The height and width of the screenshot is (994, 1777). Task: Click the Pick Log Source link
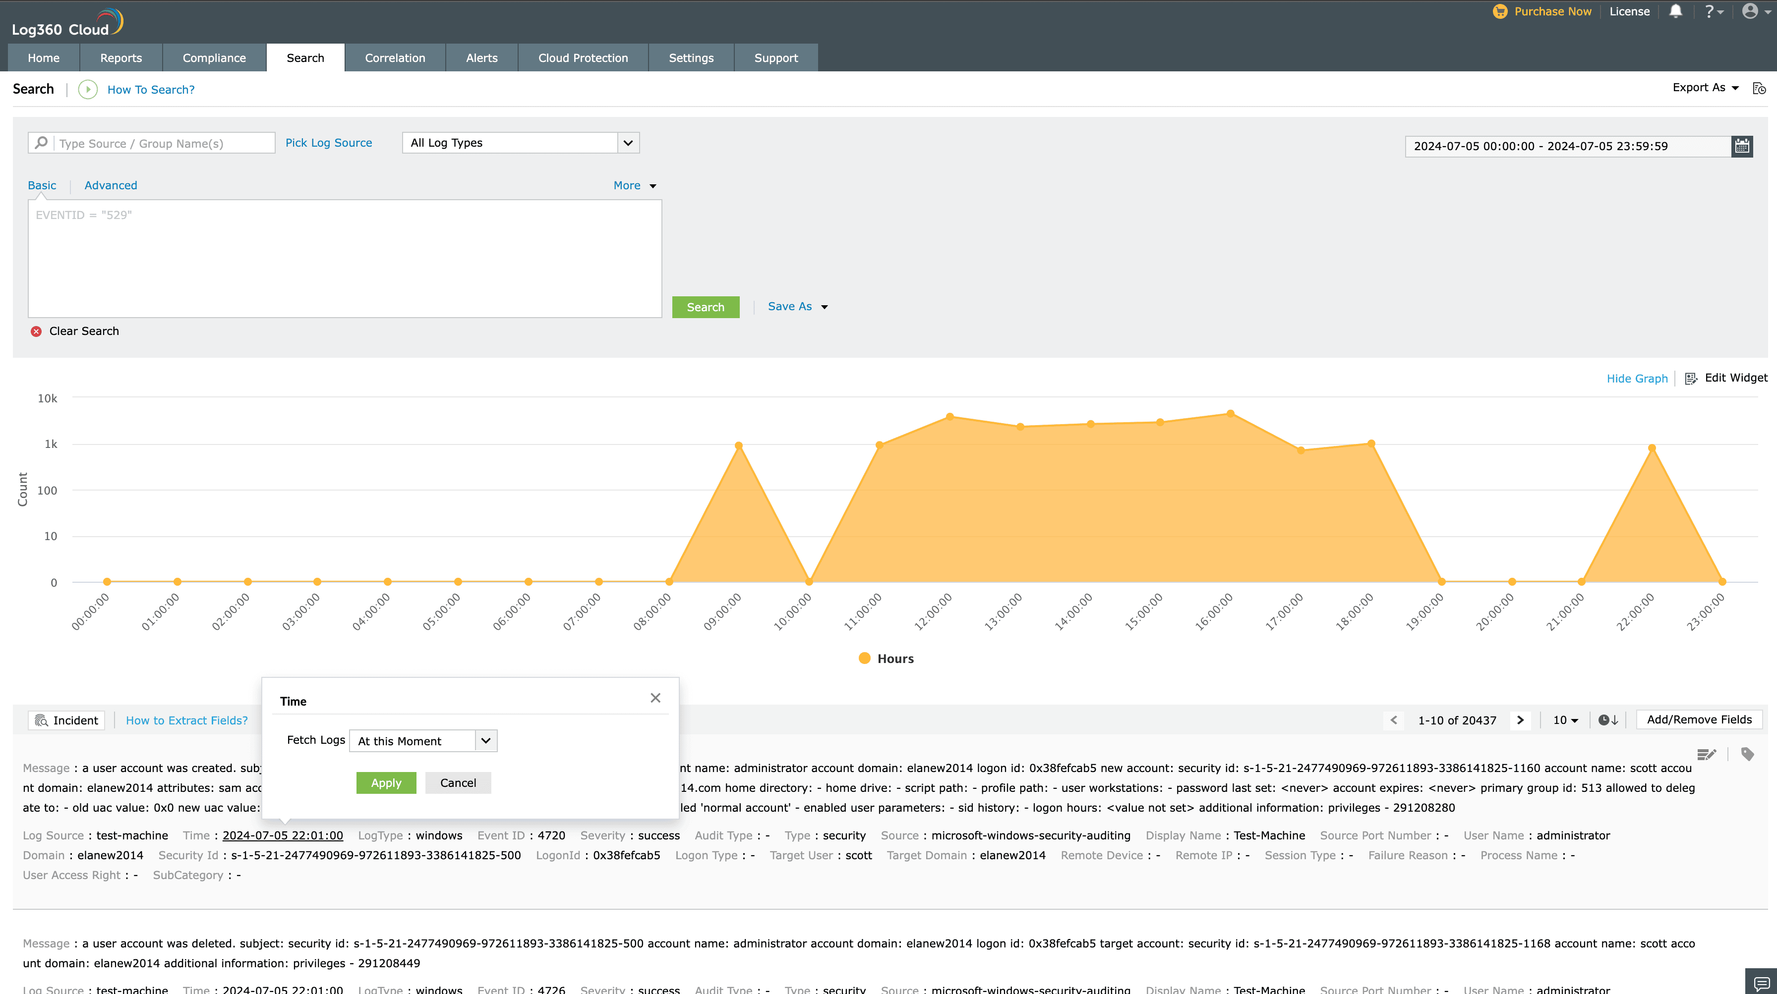[x=328, y=143]
